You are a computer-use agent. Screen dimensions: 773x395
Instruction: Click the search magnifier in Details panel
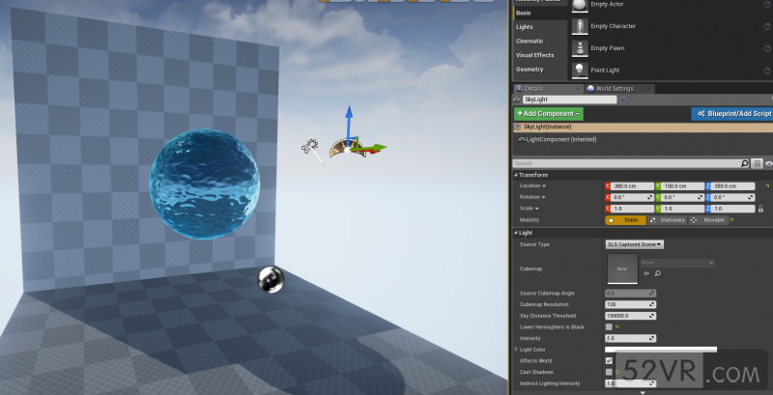coord(744,164)
